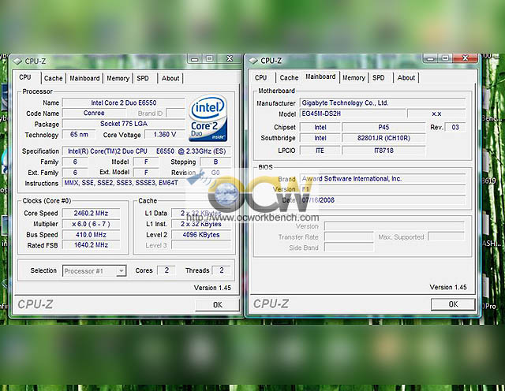Select CPU tab in left CPU-Z window
This screenshot has height=391, width=505.
pos(25,77)
